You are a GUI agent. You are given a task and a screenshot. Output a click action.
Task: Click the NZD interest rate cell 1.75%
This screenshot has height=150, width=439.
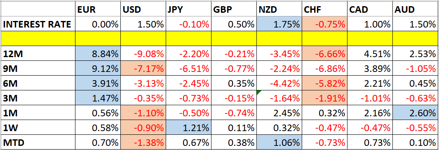(x=279, y=24)
